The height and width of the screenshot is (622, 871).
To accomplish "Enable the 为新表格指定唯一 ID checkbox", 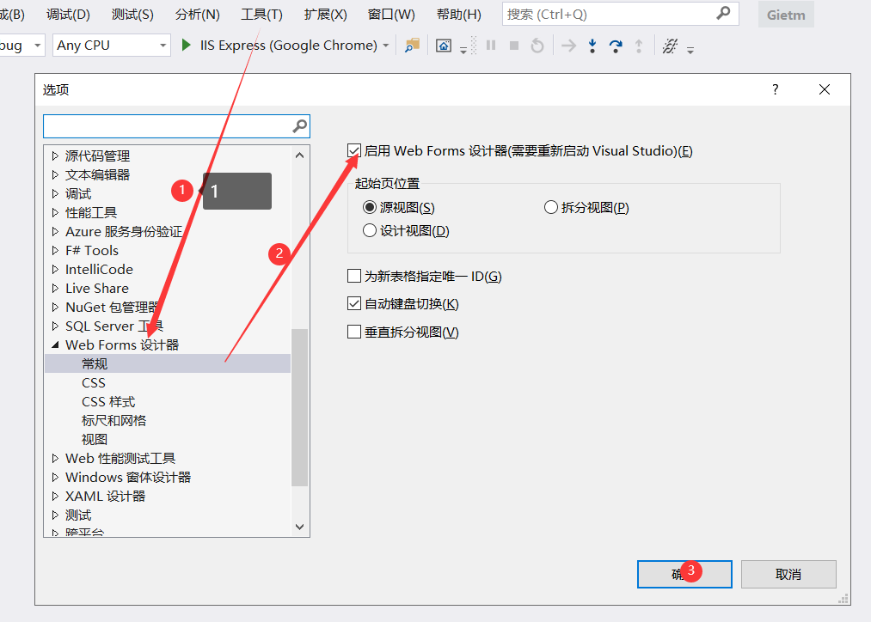I will point(353,276).
